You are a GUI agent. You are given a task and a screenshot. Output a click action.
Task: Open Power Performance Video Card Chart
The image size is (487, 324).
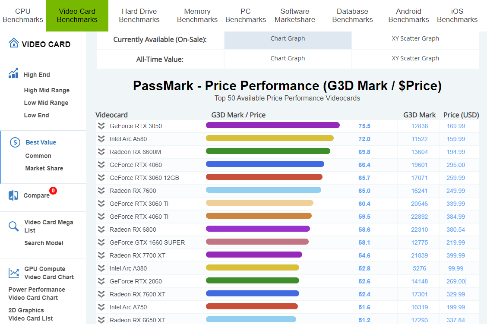(x=37, y=294)
